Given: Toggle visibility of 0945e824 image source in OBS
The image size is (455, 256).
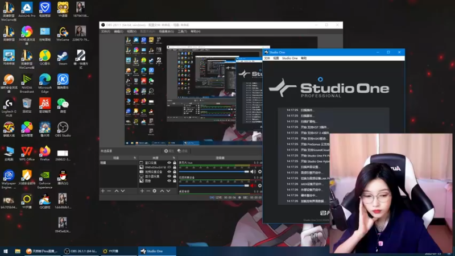Looking at the screenshot, I should tap(169, 167).
